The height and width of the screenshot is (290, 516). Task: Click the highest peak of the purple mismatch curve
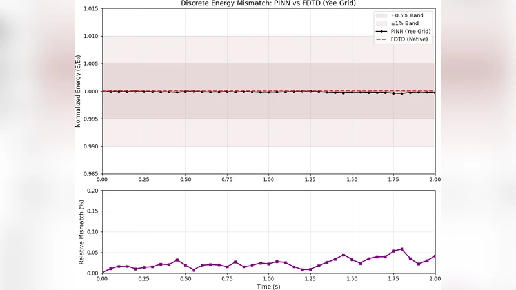point(402,249)
